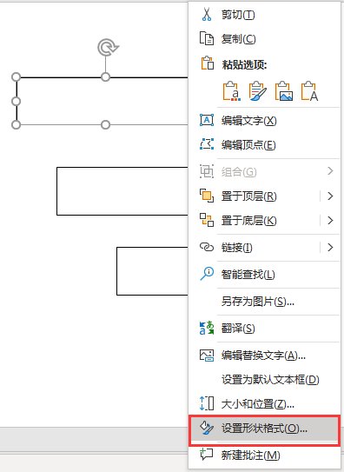
Task: Expand the Bring to Front (置于顶层) submenu arrow
Action: [330, 196]
